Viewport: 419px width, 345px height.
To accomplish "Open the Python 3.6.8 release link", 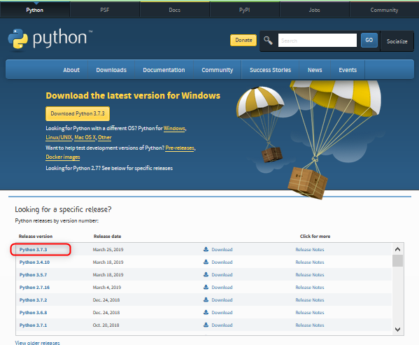I will point(33,312).
